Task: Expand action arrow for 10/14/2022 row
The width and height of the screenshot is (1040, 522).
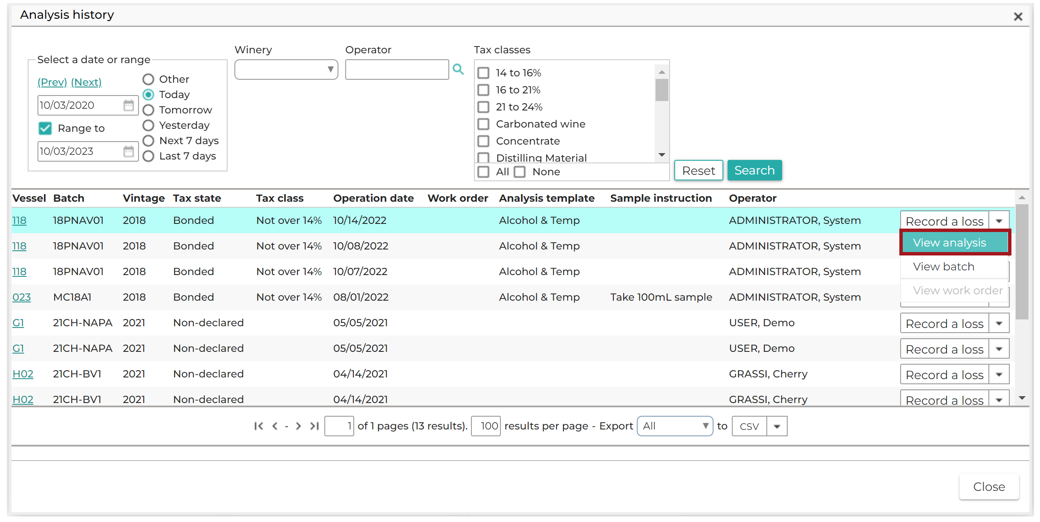Action: [x=999, y=221]
